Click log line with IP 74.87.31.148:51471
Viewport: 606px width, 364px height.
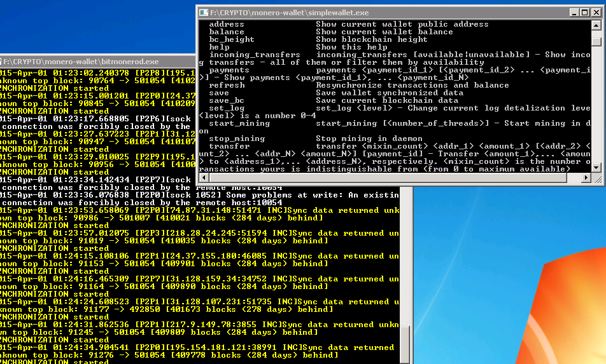[x=200, y=210]
